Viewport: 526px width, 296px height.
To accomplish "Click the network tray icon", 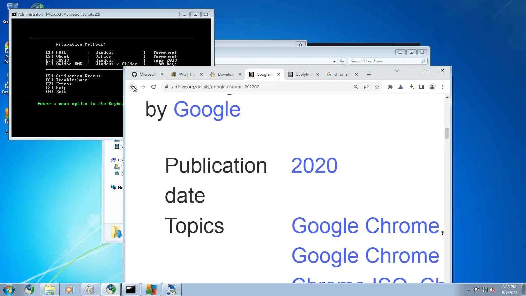I will pos(485,290).
